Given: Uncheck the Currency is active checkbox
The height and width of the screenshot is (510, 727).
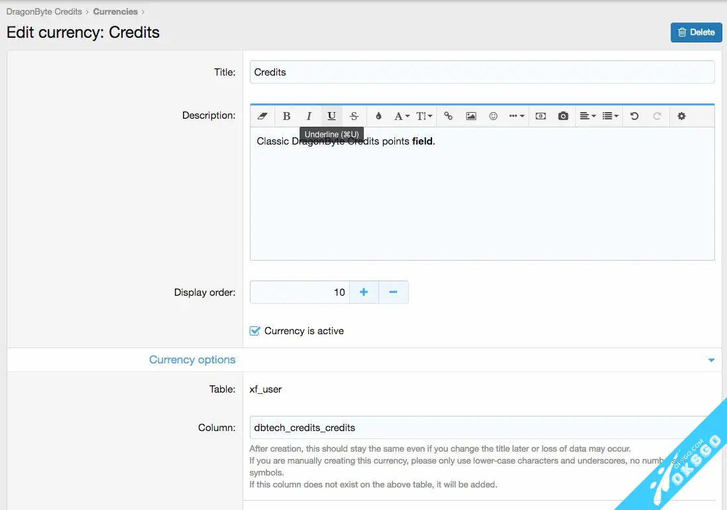Looking at the screenshot, I should click(x=255, y=331).
